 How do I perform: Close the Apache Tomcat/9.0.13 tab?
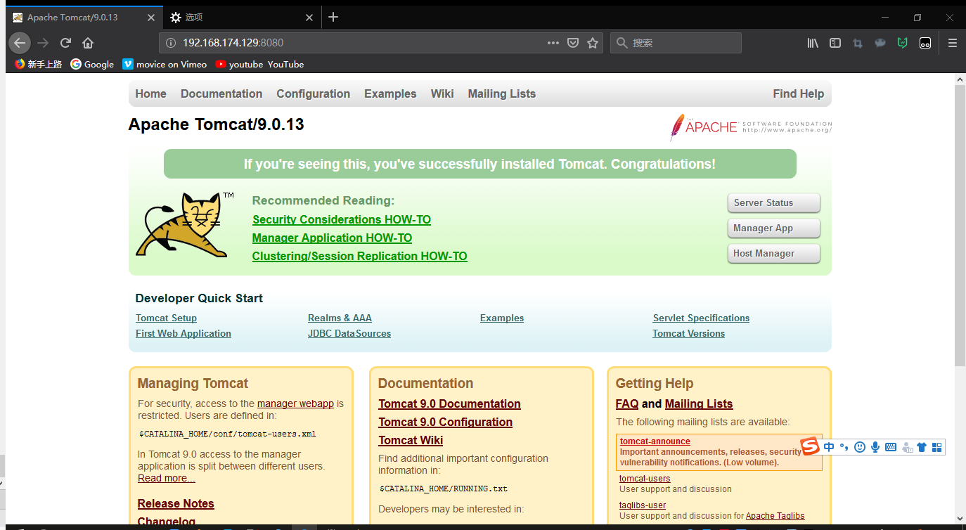(x=151, y=18)
